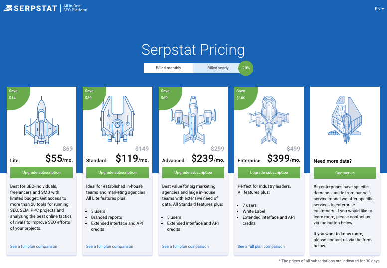The width and height of the screenshot is (387, 268).
Task: Click the green -20% discount badge
Action: pyautogui.click(x=246, y=68)
